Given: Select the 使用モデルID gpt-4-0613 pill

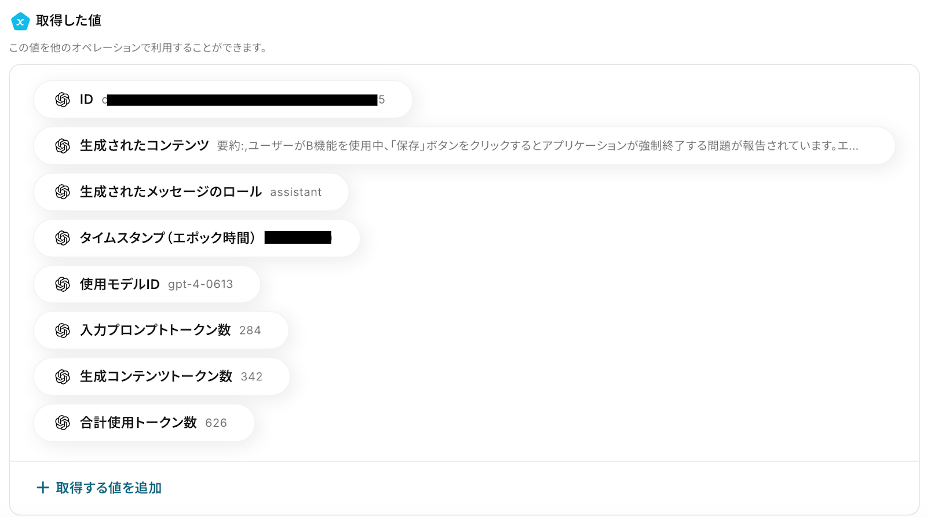Looking at the screenshot, I should point(147,284).
